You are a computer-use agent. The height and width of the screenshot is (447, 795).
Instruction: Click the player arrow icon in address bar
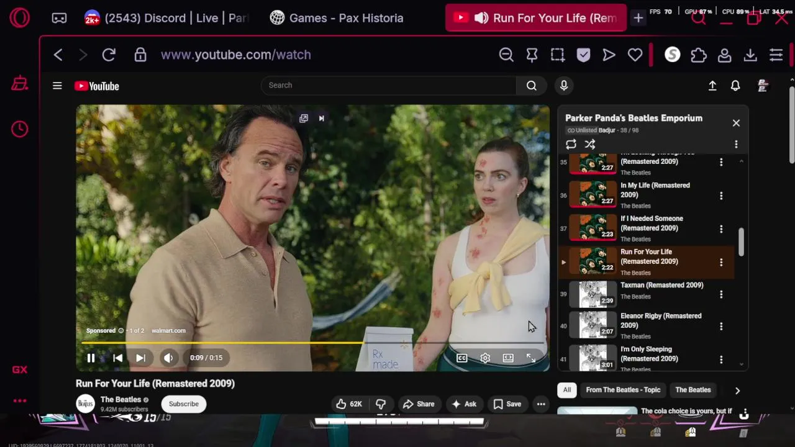click(x=609, y=55)
